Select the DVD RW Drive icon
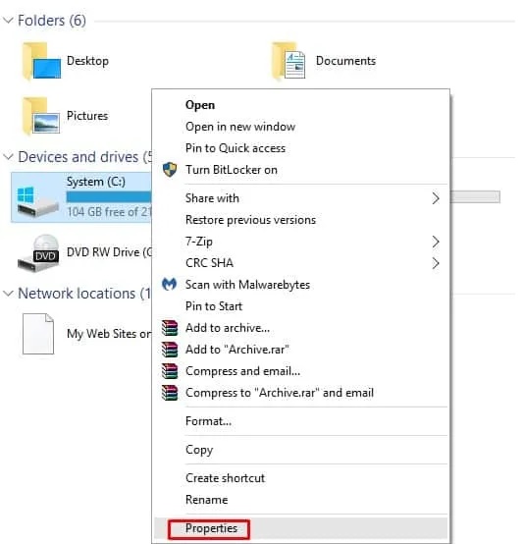 click(38, 253)
